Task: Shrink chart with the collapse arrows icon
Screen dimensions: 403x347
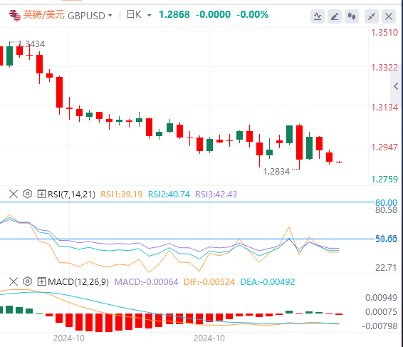Action: coord(372,16)
